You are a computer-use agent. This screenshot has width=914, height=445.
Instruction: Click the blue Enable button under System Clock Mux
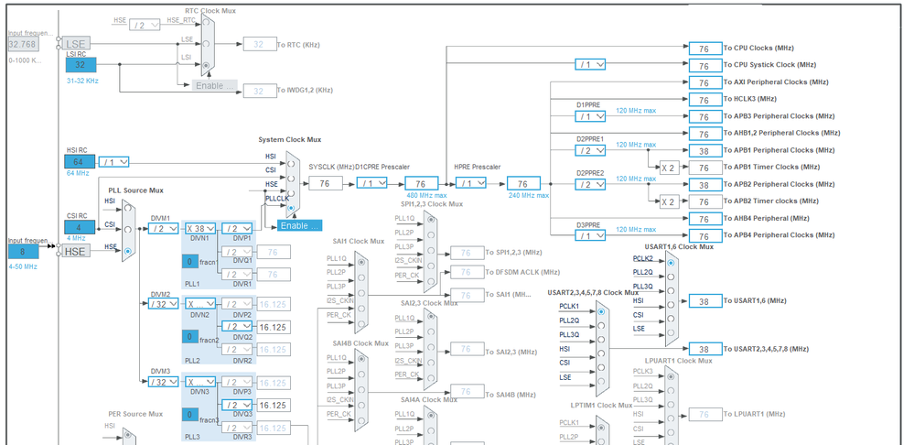click(x=301, y=225)
